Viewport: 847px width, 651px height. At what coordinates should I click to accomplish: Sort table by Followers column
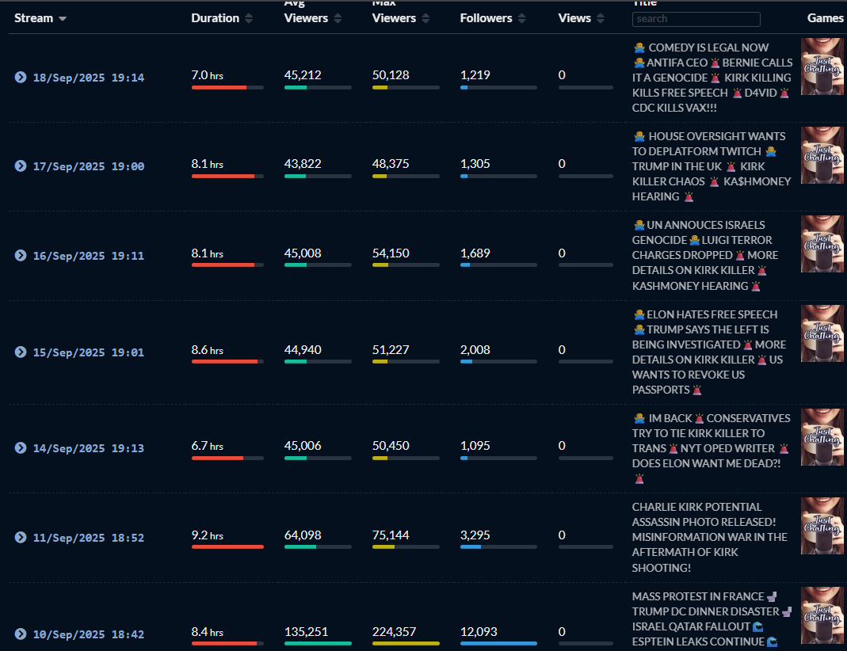pos(493,18)
